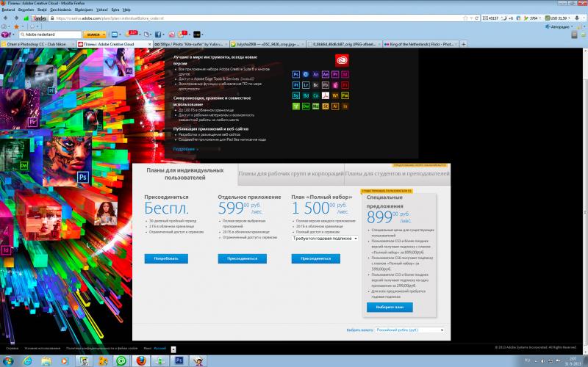The height and width of the screenshot is (367, 588).
Task: Click the Facebook icon in Yahoo toolbar
Action: (x=158, y=34)
